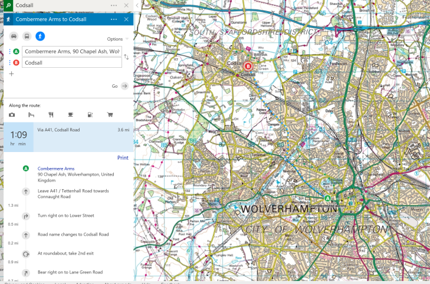Select public transit mode

(x=27, y=36)
